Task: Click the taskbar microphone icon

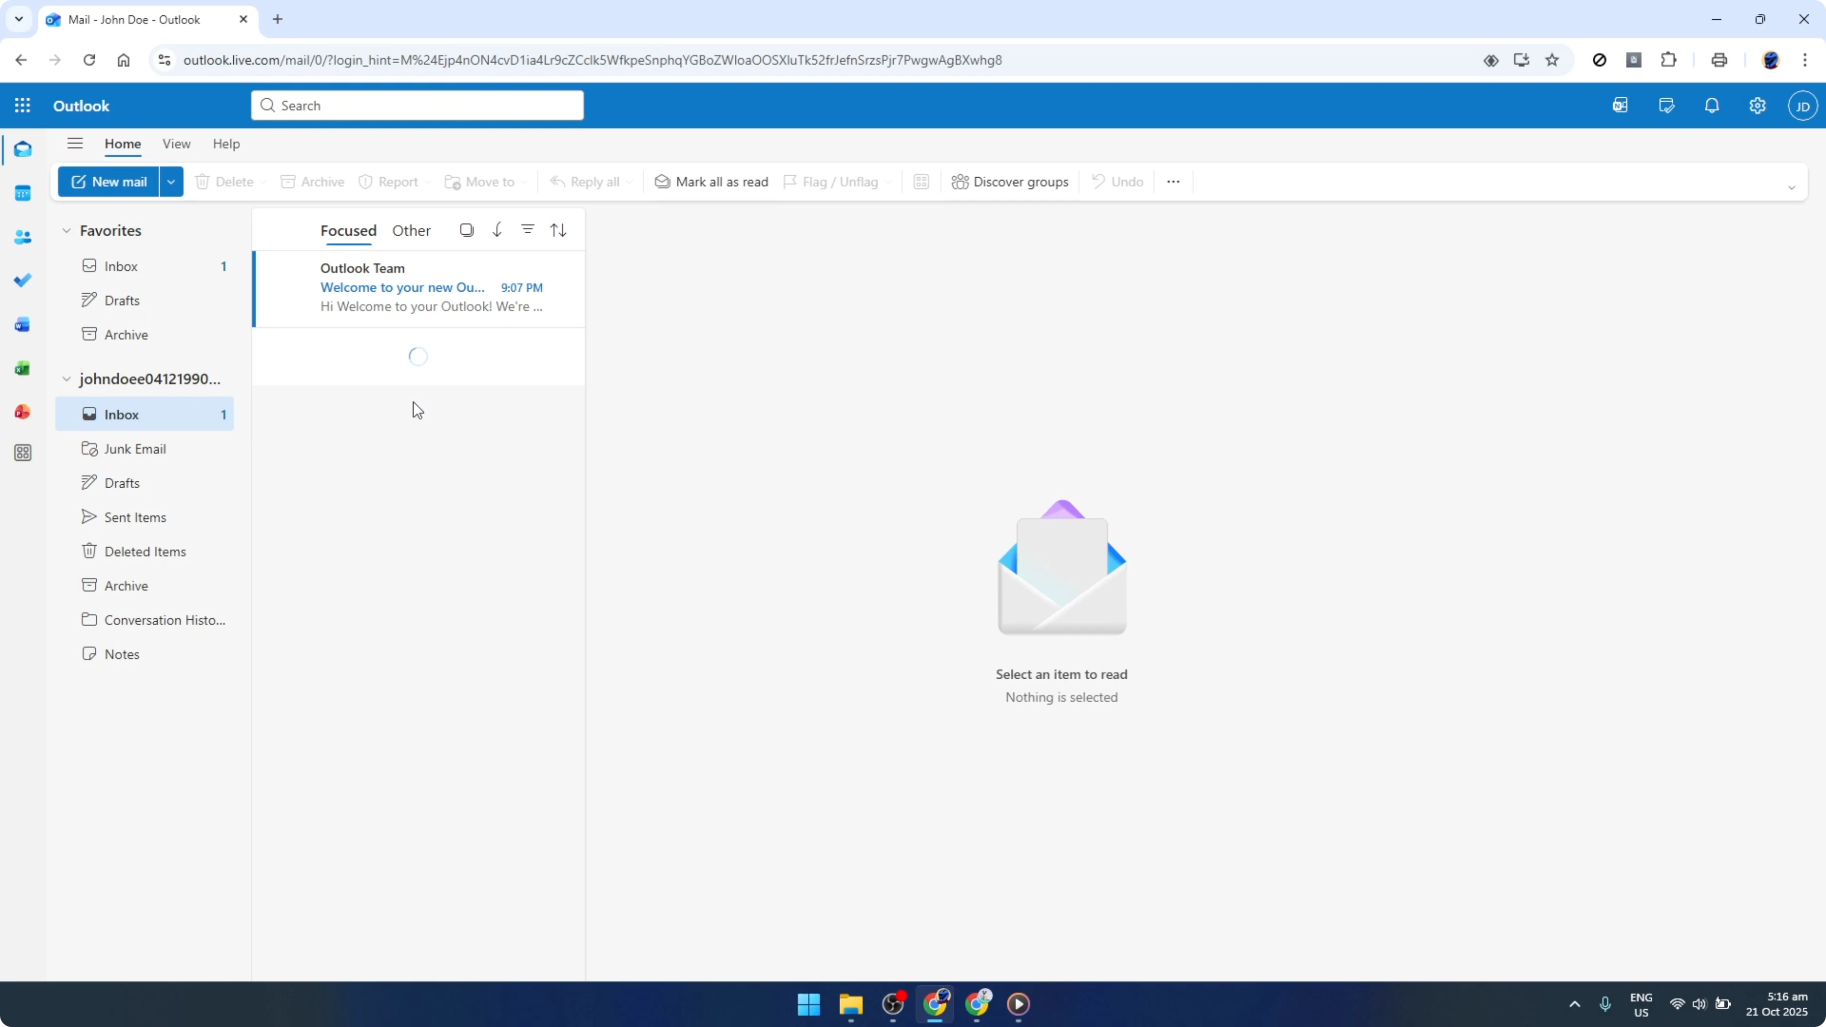Action: coord(1606,1004)
